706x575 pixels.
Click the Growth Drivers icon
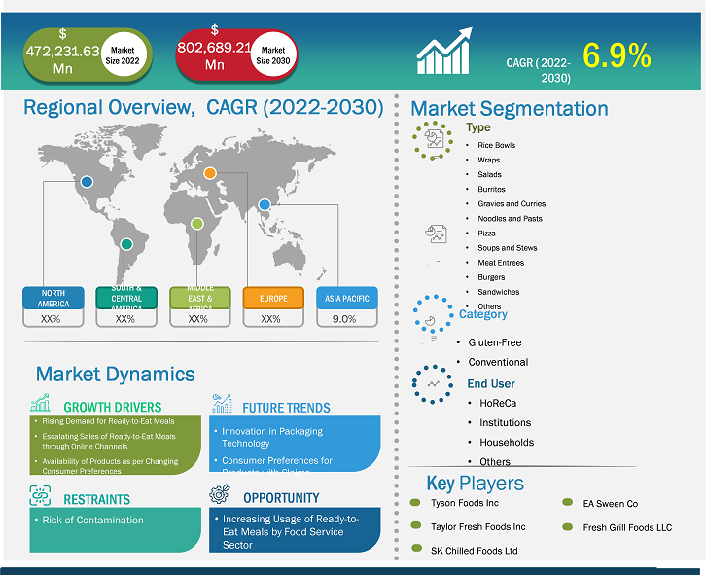coord(40,403)
